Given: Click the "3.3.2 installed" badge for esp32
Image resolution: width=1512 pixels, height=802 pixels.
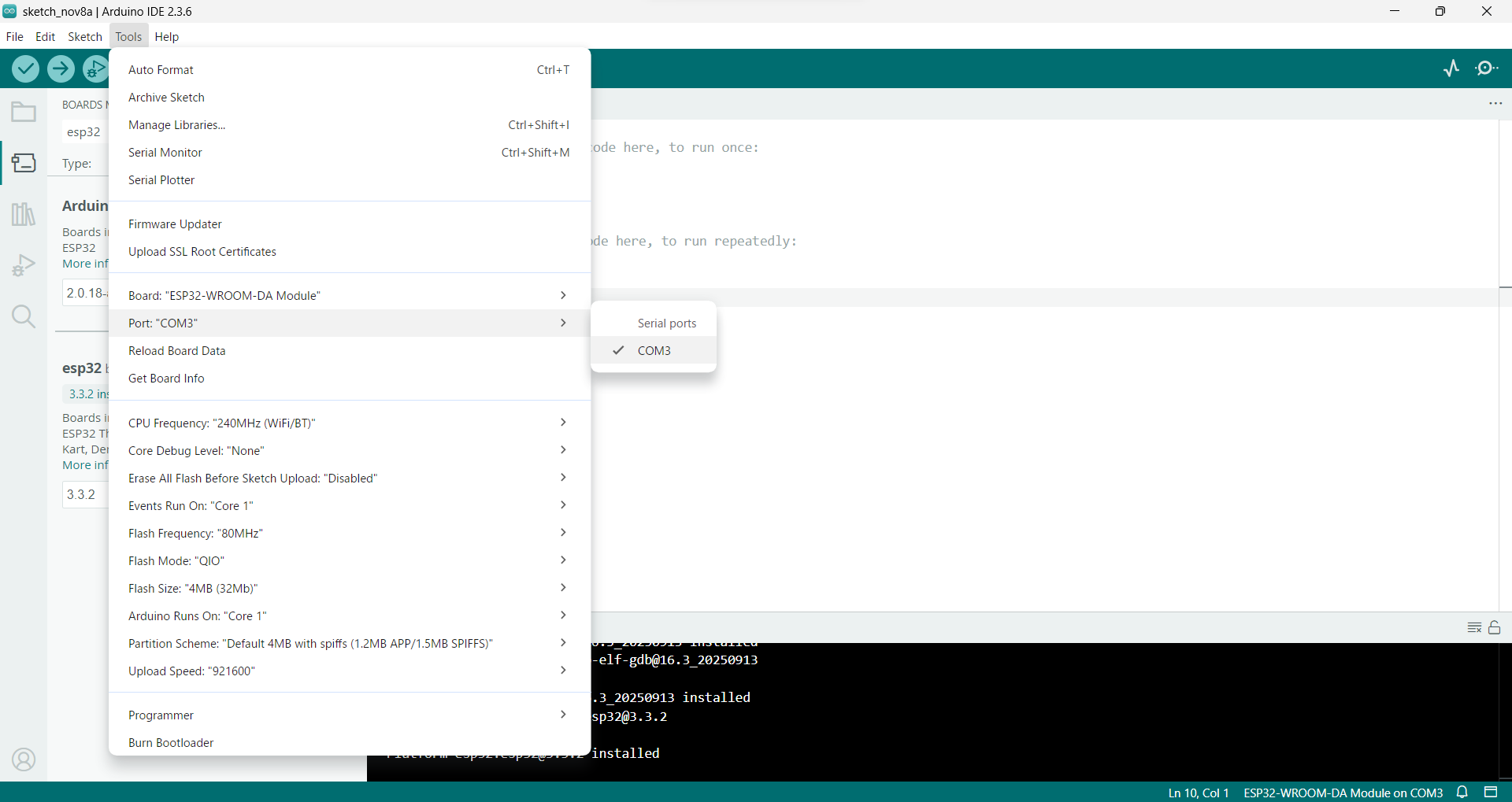Looking at the screenshot, I should click(x=87, y=394).
